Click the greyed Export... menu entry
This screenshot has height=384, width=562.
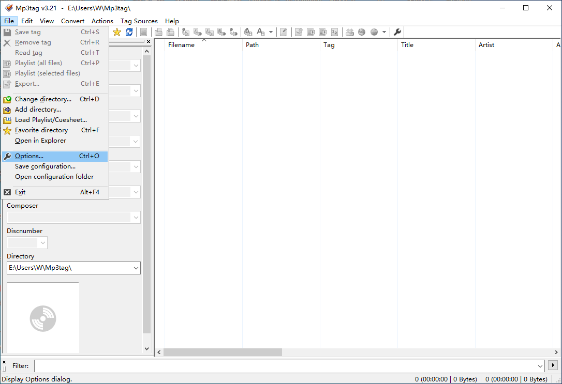point(55,84)
